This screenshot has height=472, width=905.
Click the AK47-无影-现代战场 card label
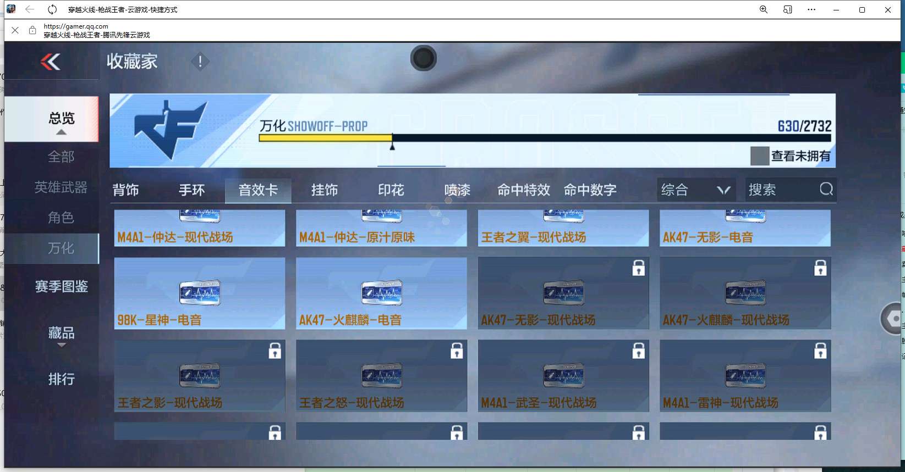pos(538,320)
